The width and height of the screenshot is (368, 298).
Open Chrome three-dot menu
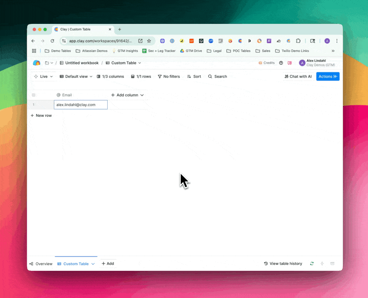point(337,41)
